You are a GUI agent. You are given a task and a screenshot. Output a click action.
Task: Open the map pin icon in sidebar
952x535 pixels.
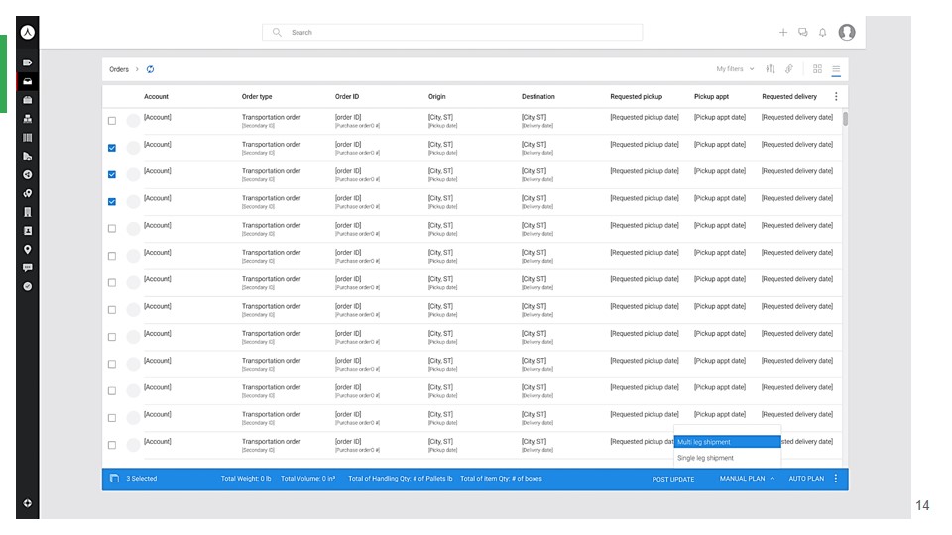coord(28,249)
